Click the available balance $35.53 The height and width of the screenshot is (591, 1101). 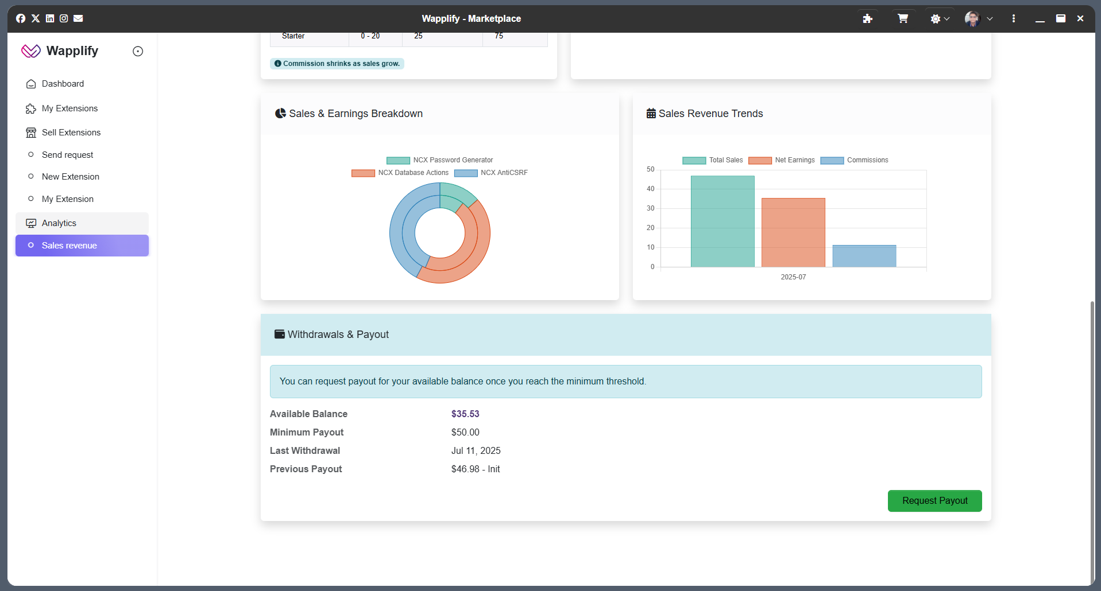(x=465, y=414)
